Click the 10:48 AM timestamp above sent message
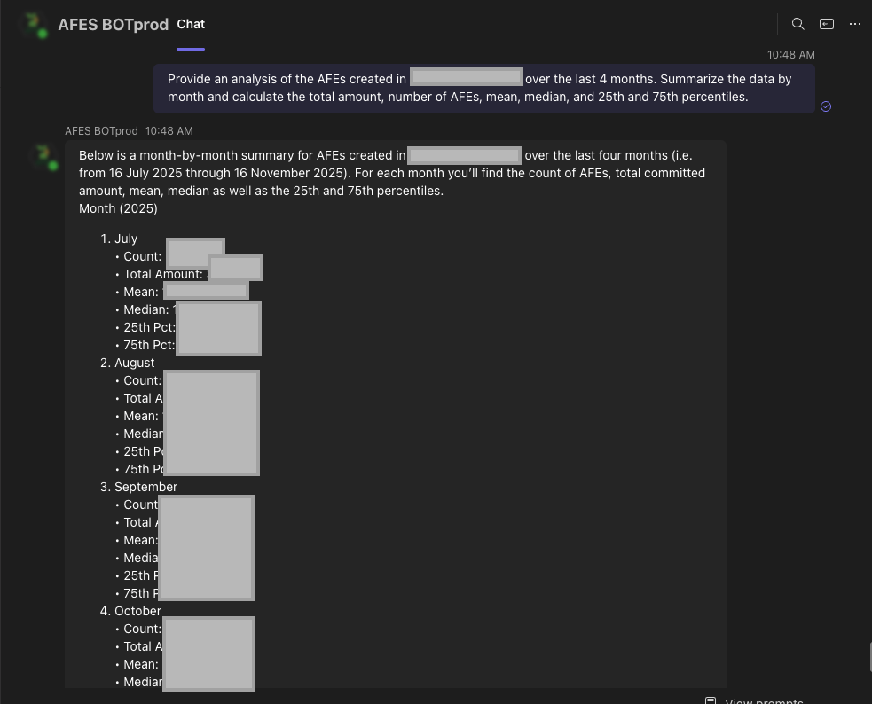The image size is (872, 704). point(790,55)
